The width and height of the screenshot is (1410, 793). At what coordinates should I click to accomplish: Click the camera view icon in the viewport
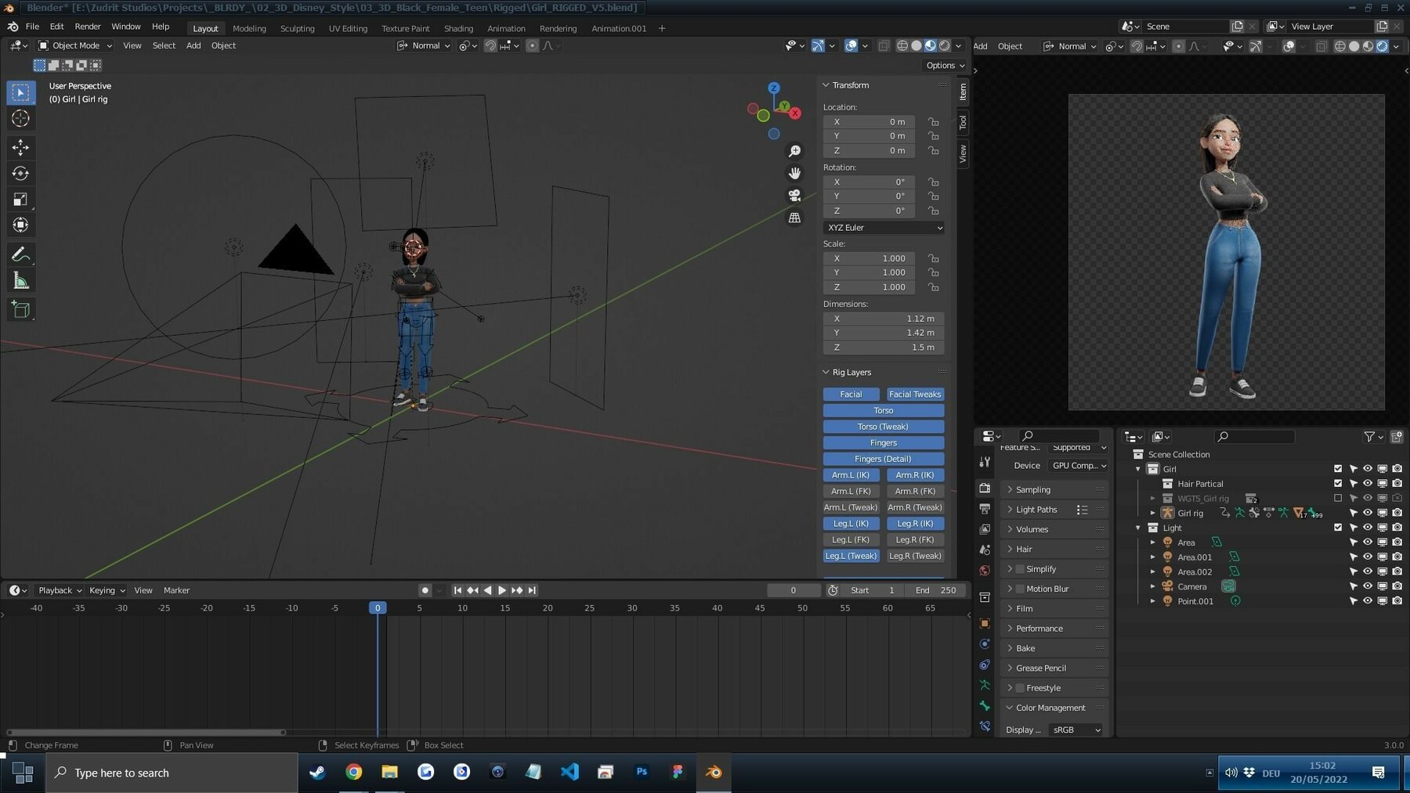[794, 195]
